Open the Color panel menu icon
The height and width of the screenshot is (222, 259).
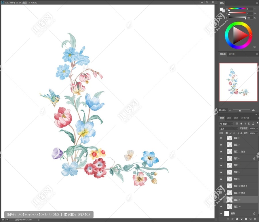coord(257,3)
